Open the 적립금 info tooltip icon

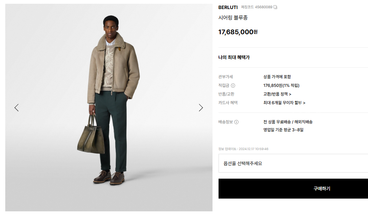[233, 86]
